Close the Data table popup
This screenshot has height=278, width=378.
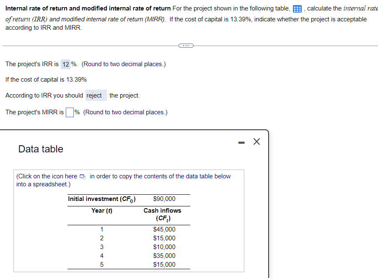click(256, 142)
